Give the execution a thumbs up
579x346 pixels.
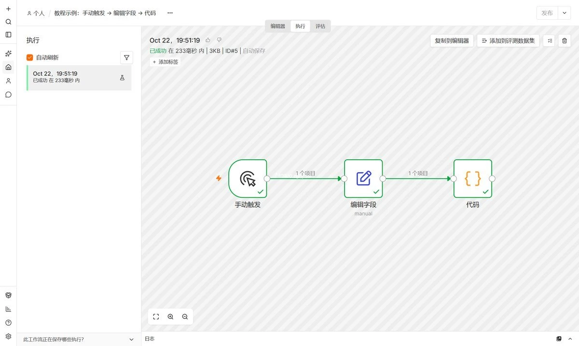pyautogui.click(x=208, y=40)
